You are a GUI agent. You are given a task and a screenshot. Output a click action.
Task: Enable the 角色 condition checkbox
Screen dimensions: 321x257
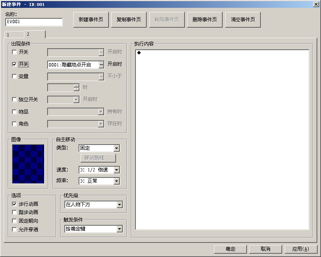point(14,124)
